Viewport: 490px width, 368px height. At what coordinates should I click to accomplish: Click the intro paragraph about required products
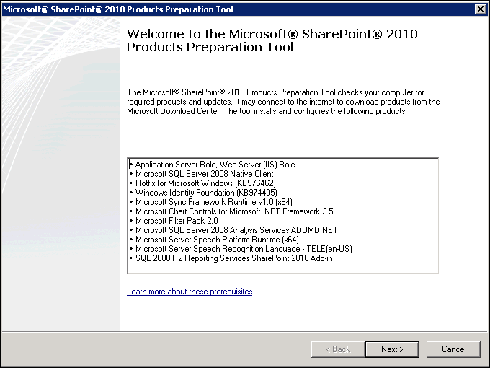[283, 102]
